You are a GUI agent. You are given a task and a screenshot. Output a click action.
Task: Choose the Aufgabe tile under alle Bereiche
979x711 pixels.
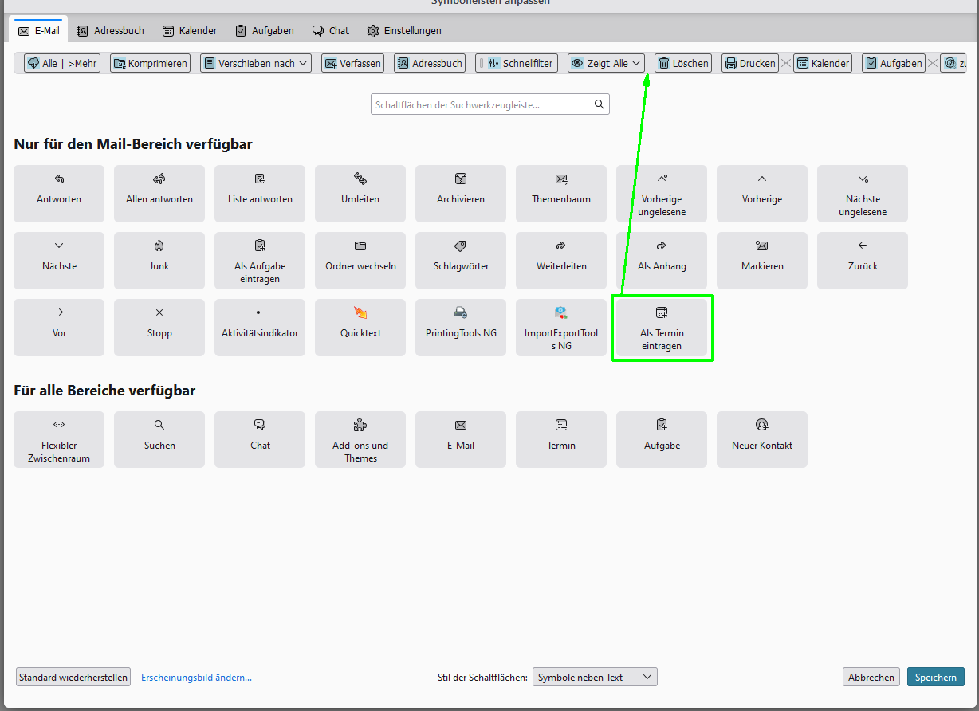(x=662, y=439)
